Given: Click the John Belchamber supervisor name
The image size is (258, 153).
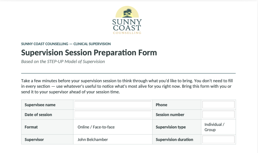Looking at the screenshot, I should click(93, 139).
